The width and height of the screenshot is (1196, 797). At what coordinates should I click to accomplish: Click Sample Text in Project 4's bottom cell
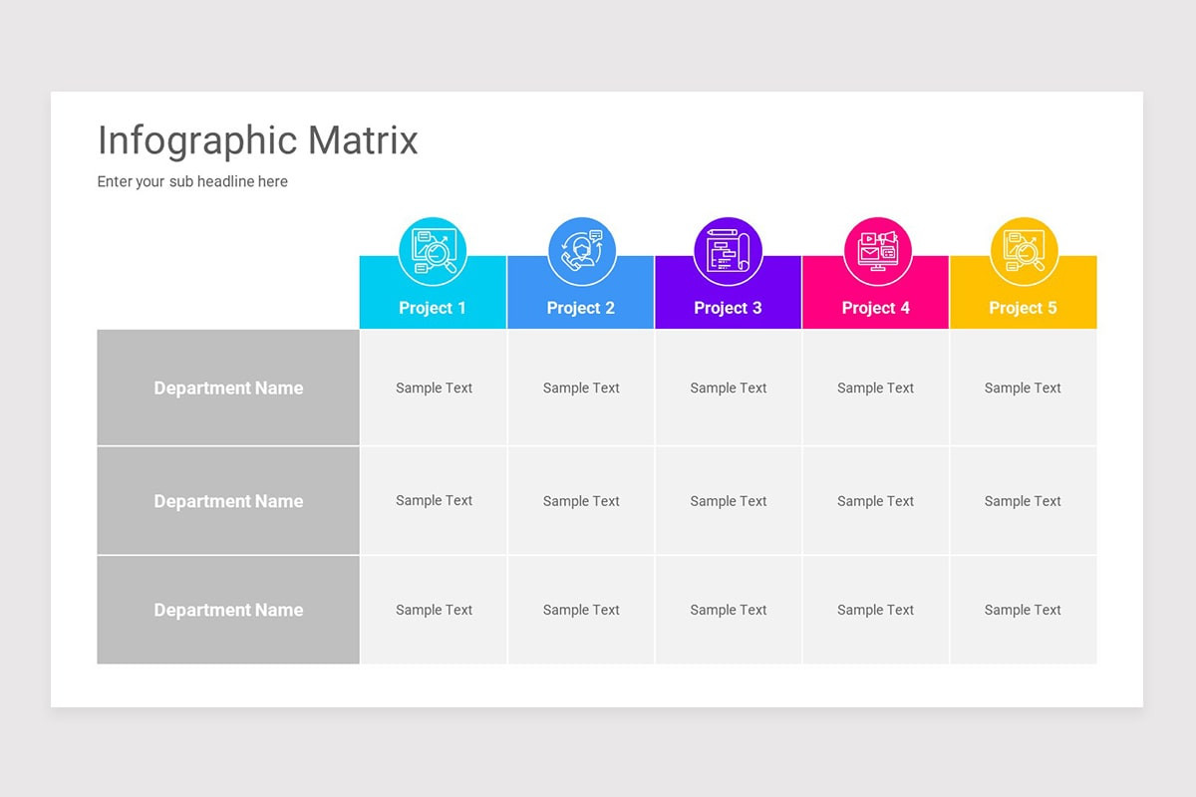tap(875, 610)
